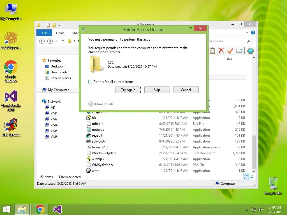Click the rename toolbar icon
The image size is (287, 215).
pos(239,51)
